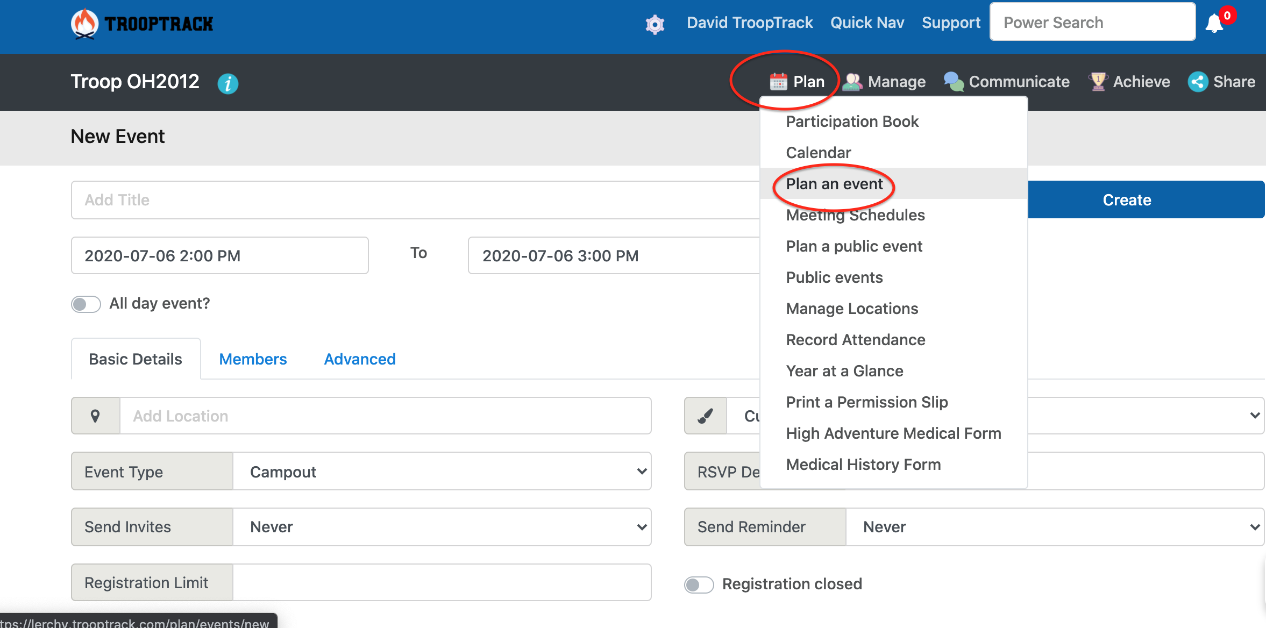The image size is (1266, 628).
Task: Switch to the Members tab
Action: (x=253, y=359)
